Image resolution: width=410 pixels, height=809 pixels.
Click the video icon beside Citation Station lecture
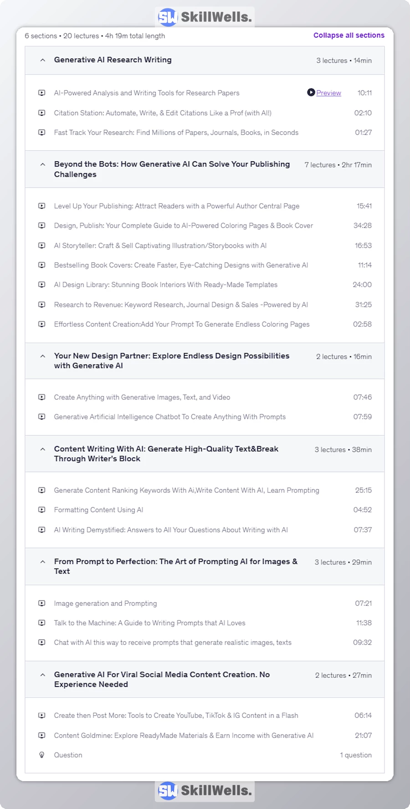click(42, 113)
